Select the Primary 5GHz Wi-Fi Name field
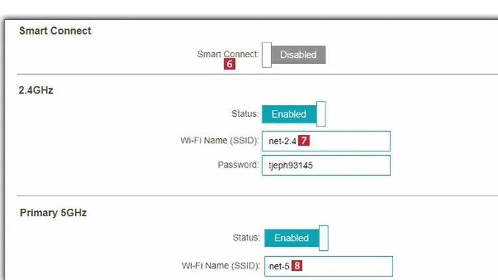498x280 pixels. click(x=345, y=266)
